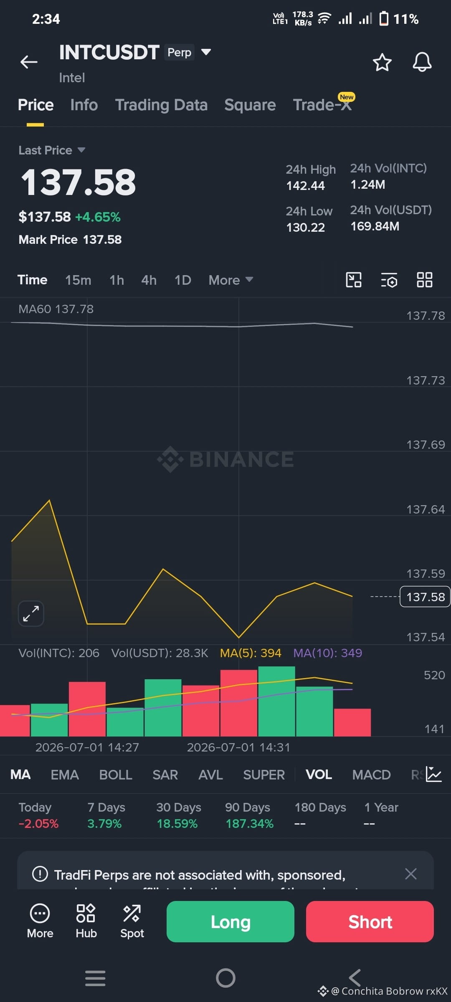Viewport: 451px width, 1002px height.
Task: Toggle the MACD sub-indicator
Action: pos(371,775)
